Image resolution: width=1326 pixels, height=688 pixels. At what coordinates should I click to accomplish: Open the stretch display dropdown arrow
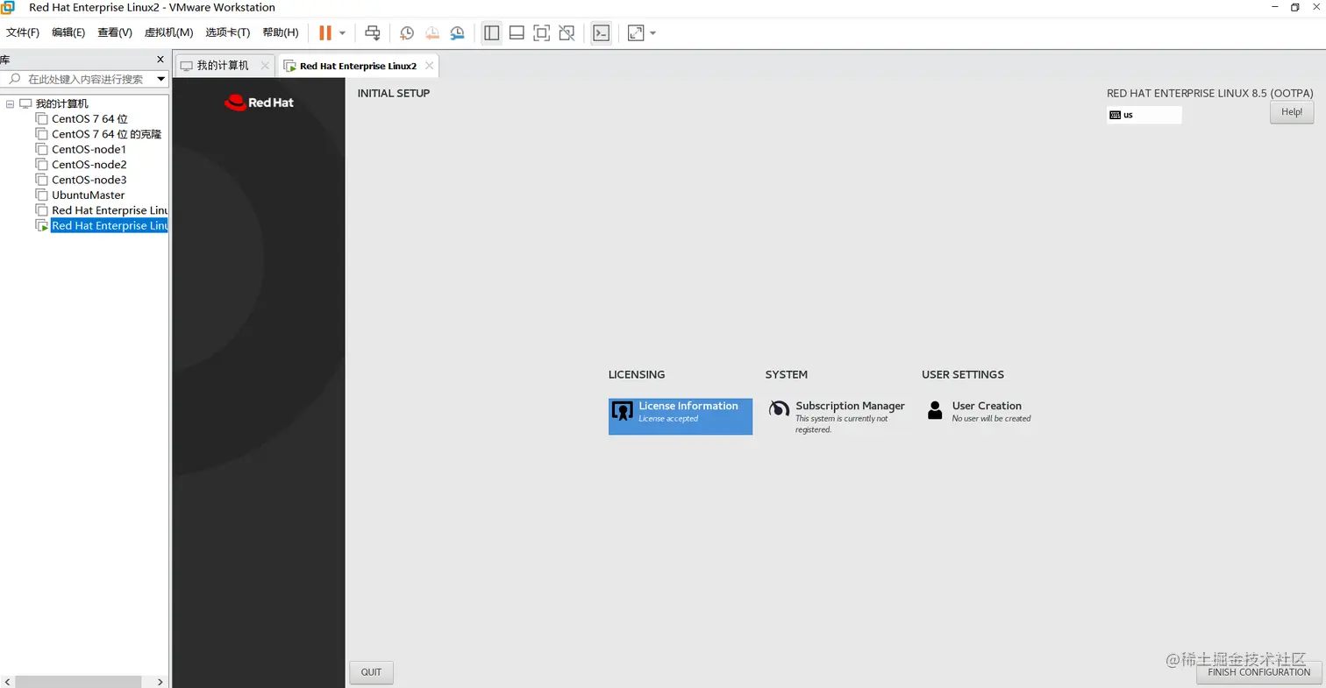pyautogui.click(x=652, y=33)
